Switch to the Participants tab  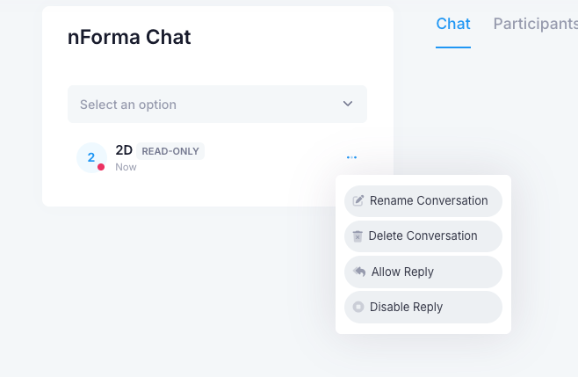pos(534,24)
